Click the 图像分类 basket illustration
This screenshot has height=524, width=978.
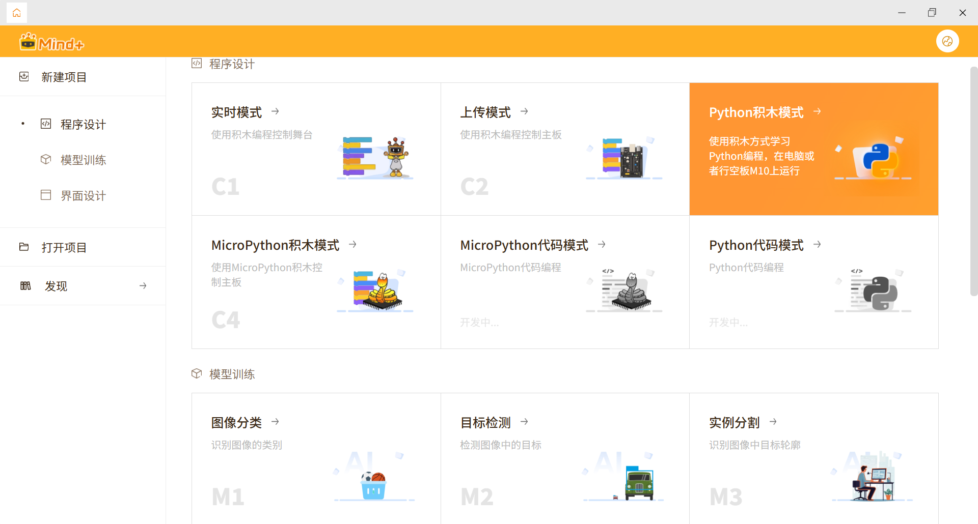pos(373,485)
